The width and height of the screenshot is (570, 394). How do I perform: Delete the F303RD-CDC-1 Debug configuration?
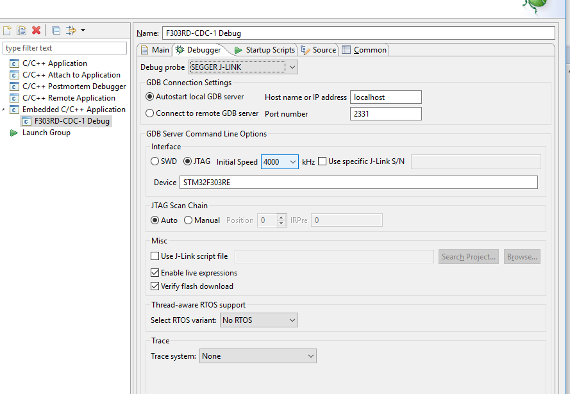coord(36,29)
